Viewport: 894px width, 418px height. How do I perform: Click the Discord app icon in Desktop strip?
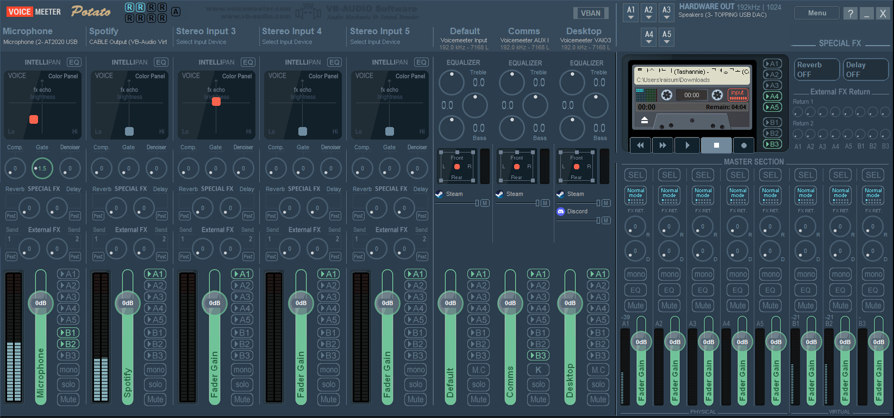tap(561, 211)
